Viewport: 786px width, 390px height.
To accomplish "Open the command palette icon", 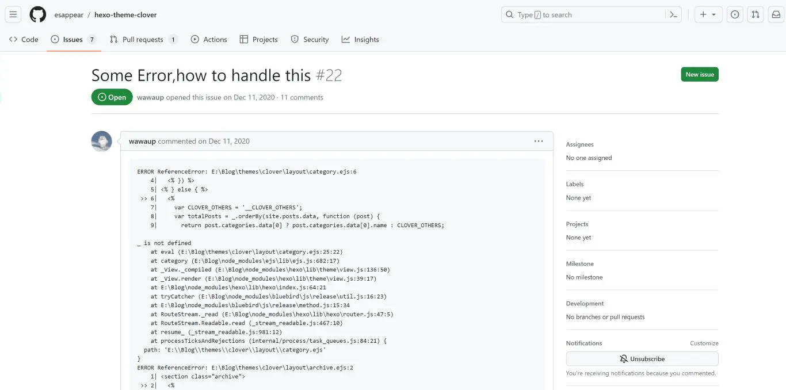I will 673,15.
